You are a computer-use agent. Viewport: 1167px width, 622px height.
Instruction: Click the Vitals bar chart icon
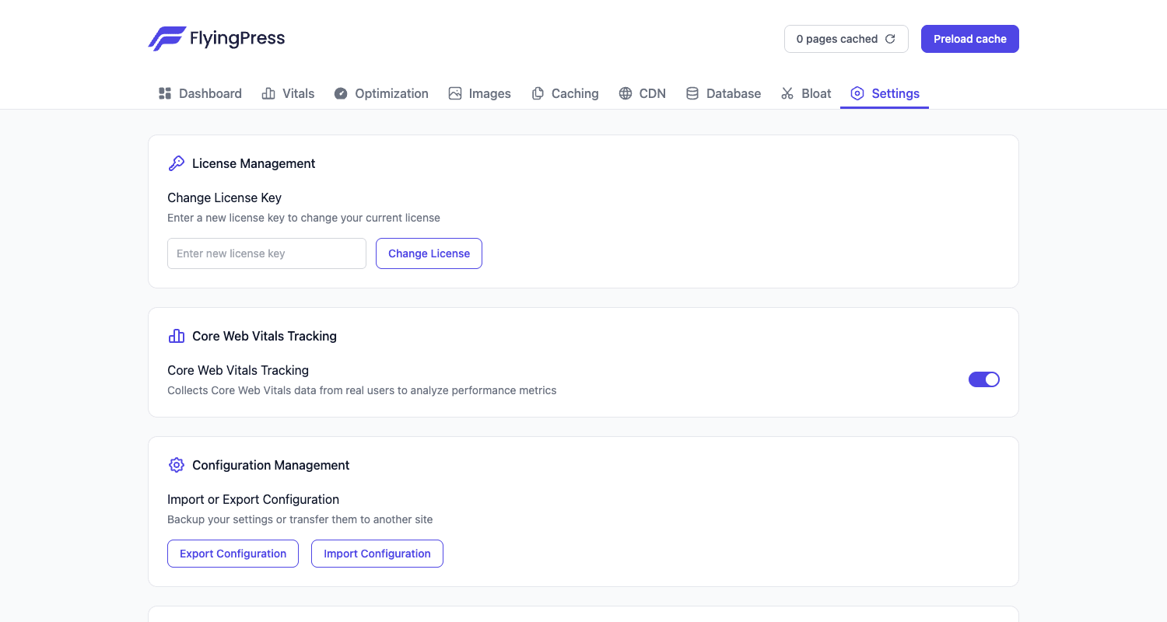click(268, 93)
